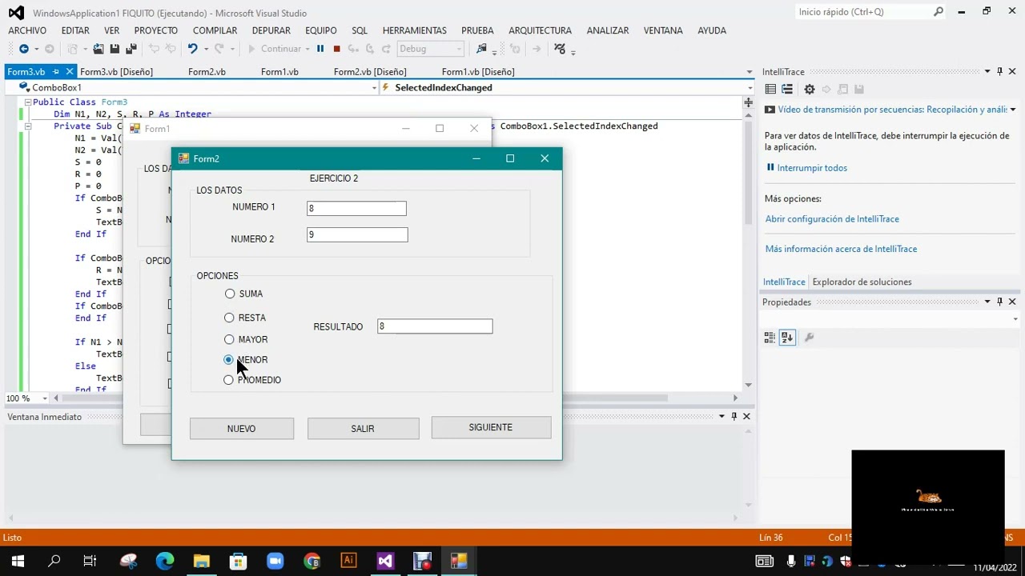The height and width of the screenshot is (576, 1025).
Task: Open IntelliTrace settings gear icon
Action: (810, 89)
